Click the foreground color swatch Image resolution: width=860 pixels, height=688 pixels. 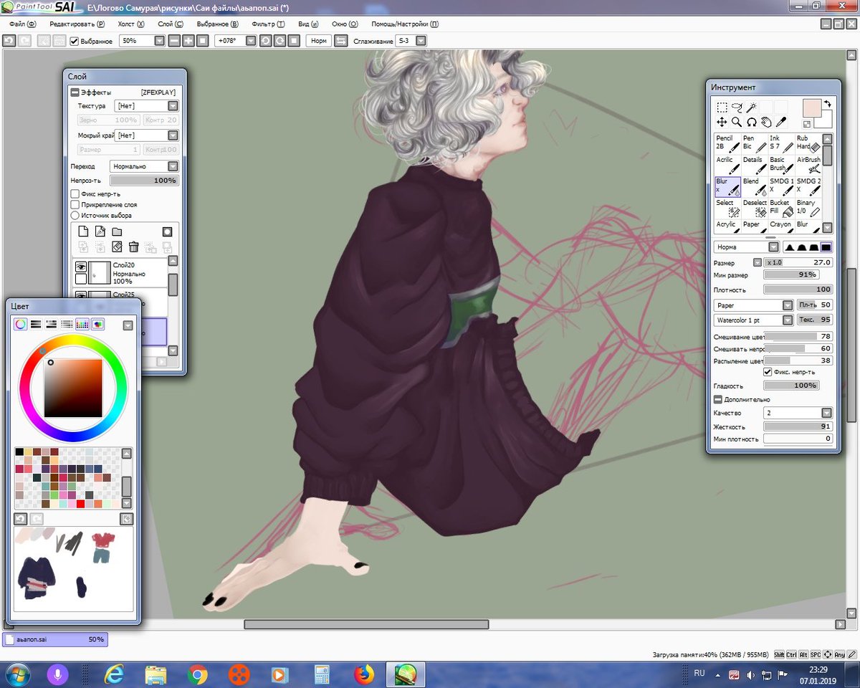pos(812,108)
